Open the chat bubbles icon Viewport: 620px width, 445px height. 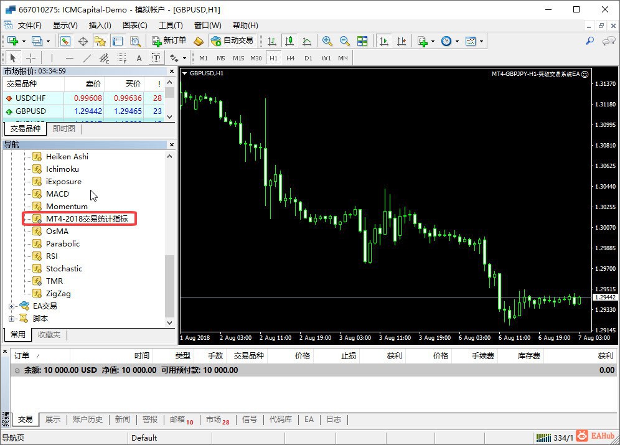[x=609, y=41]
